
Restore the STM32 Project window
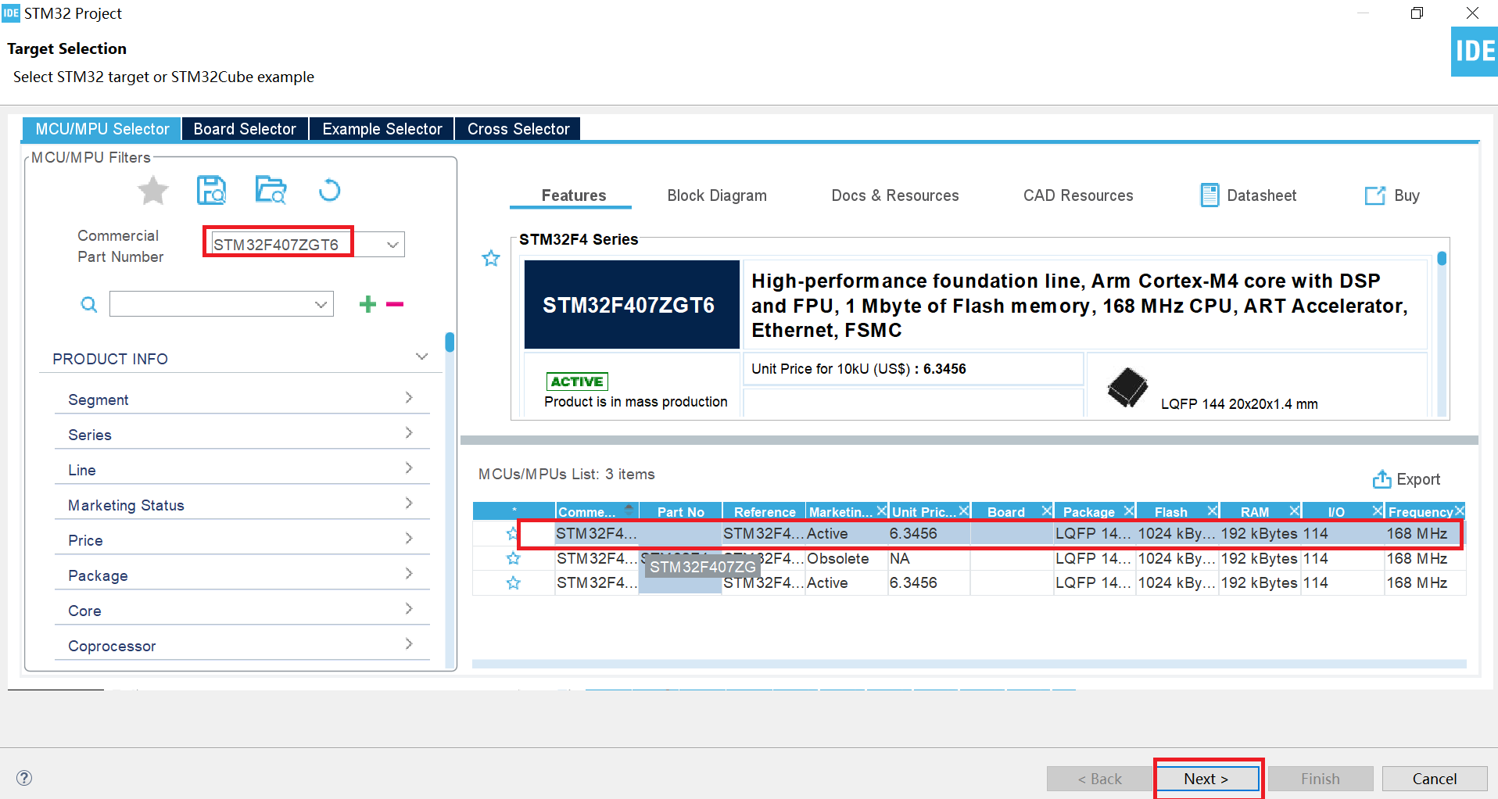point(1417,13)
